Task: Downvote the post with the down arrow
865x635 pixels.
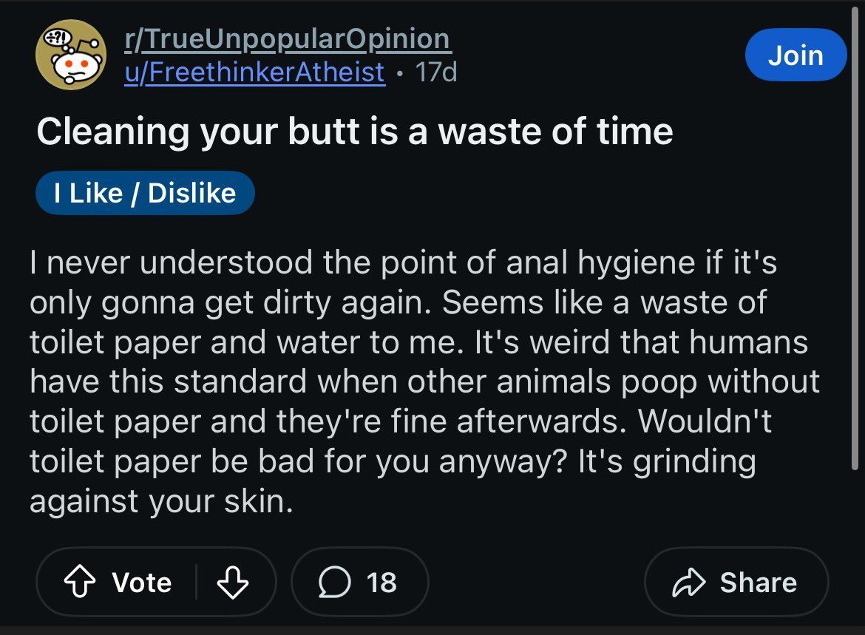Action: coord(232,582)
